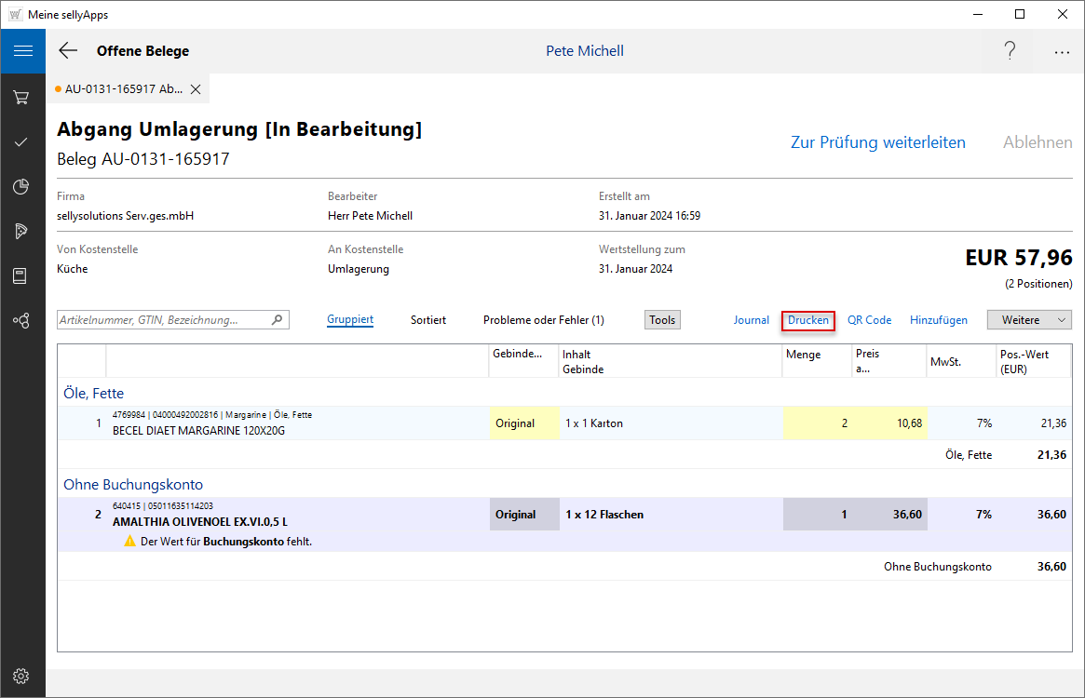Show Probleme oder Fehler (1) filter
The image size is (1085, 698).
click(x=543, y=320)
